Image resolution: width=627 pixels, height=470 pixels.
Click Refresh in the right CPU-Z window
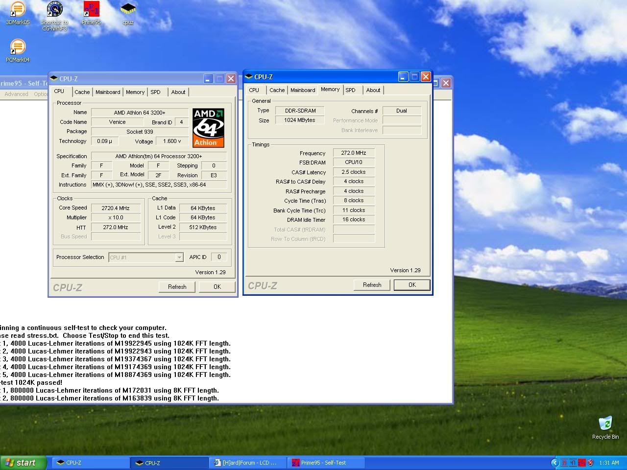coord(372,285)
